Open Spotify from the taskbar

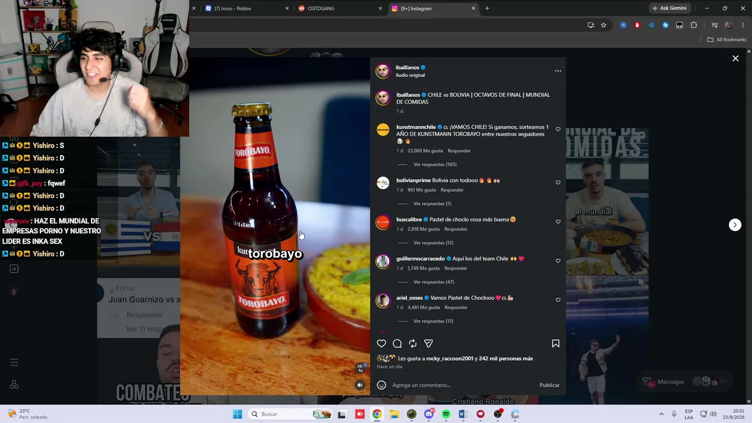click(446, 414)
